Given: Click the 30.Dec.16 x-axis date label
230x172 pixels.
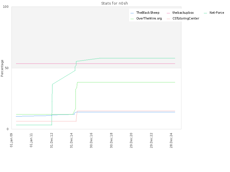Looking at the screenshot, I should point(91,140).
